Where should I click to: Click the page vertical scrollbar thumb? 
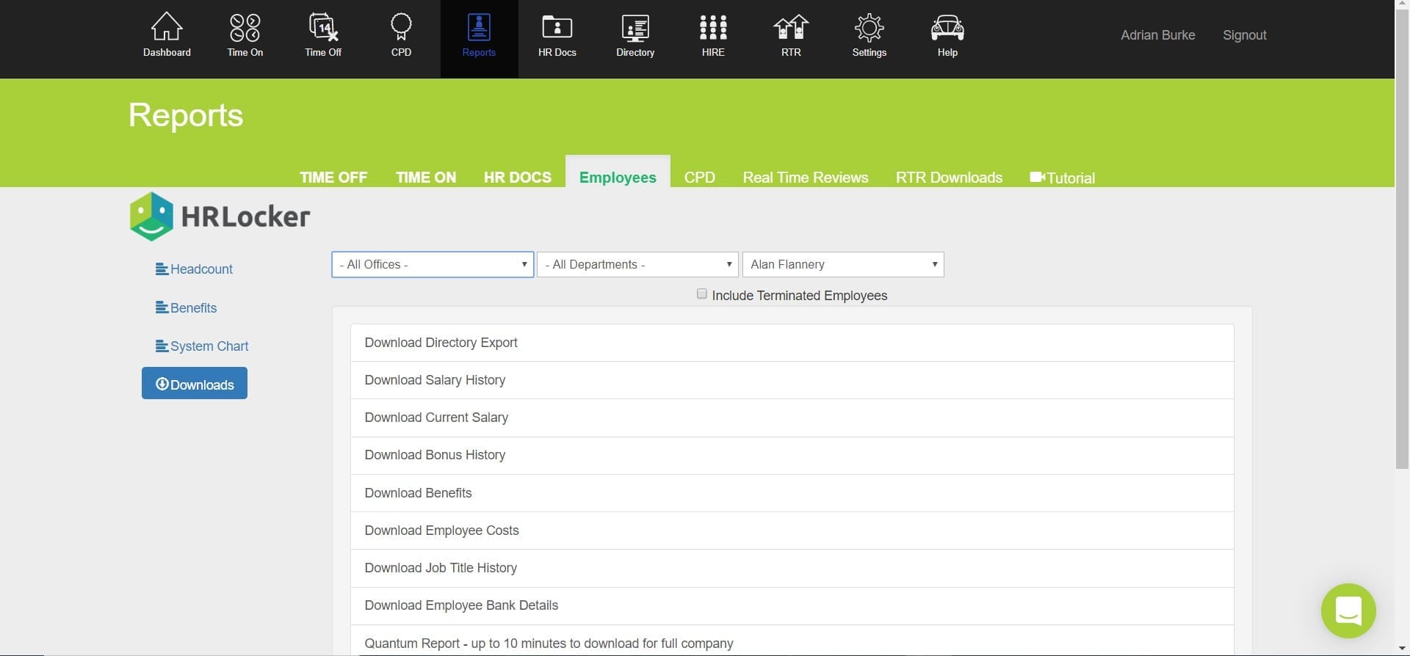pyautogui.click(x=1402, y=238)
